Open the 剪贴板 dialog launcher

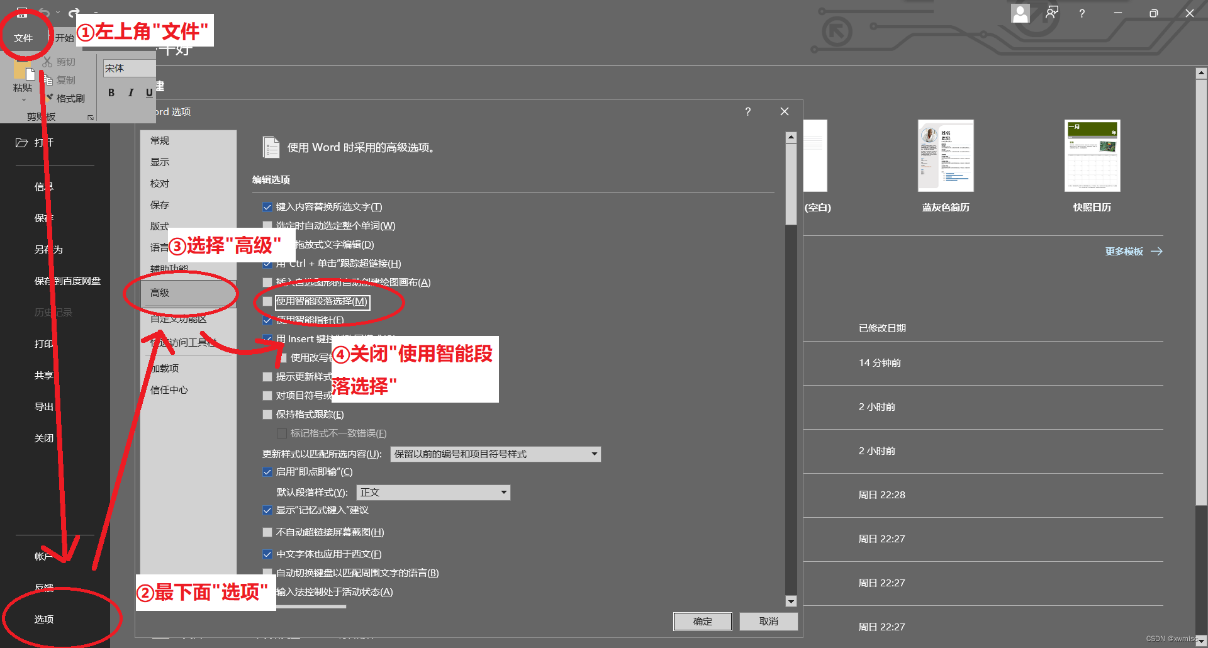tap(91, 117)
